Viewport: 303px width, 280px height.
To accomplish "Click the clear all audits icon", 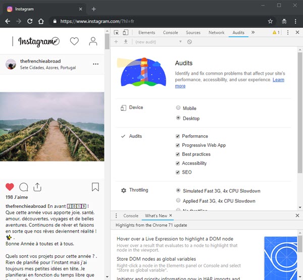I will tap(189, 42).
